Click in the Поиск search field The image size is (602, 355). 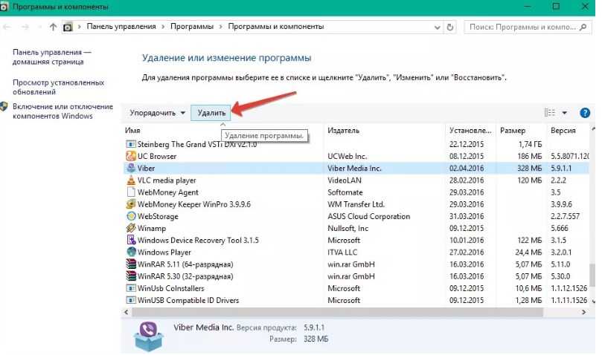click(x=522, y=27)
